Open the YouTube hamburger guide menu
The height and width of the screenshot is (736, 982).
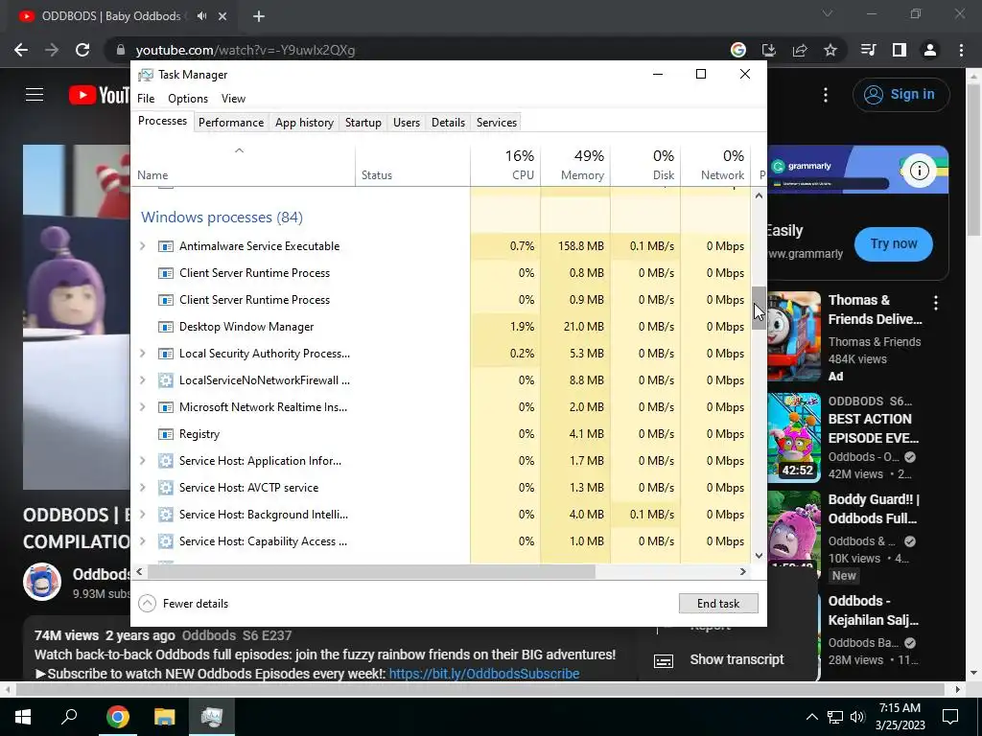35,95
